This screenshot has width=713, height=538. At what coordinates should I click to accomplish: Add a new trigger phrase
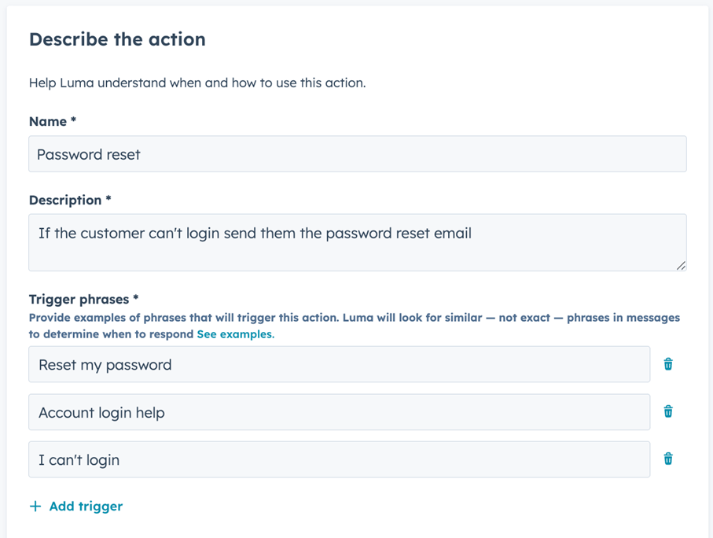pyautogui.click(x=76, y=506)
